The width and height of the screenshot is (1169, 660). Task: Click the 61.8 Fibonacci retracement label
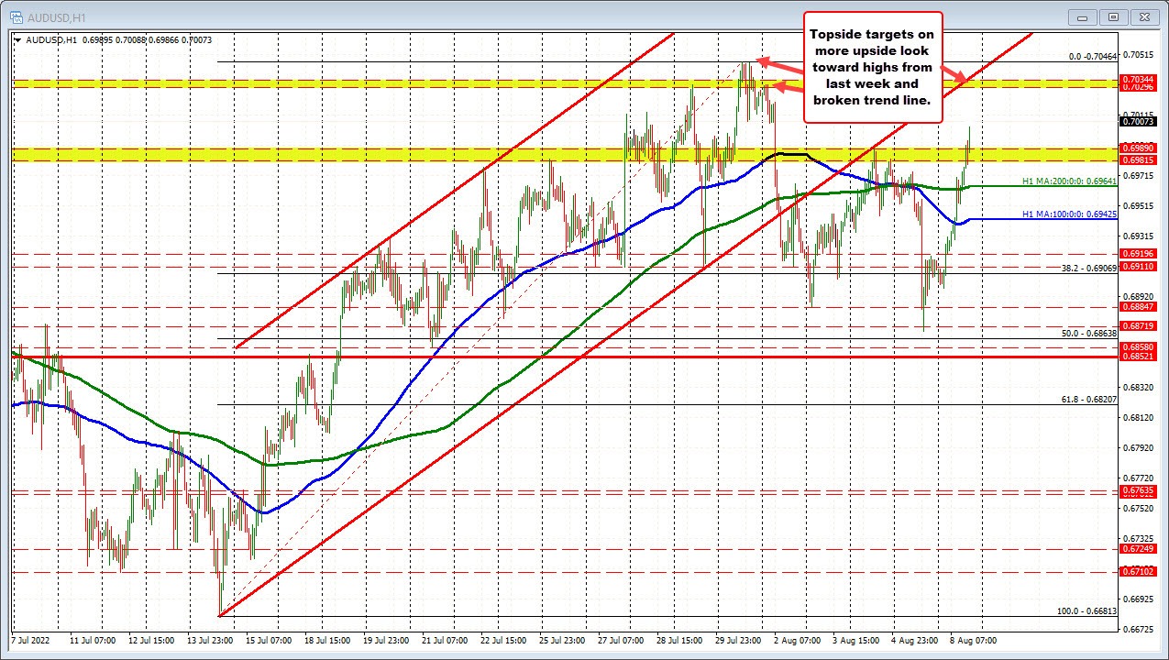point(1088,400)
